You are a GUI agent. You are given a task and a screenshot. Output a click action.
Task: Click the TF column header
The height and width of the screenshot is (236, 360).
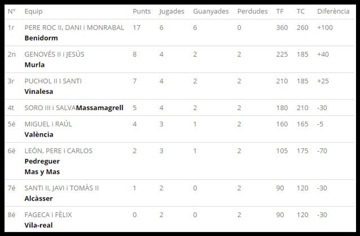280,11
